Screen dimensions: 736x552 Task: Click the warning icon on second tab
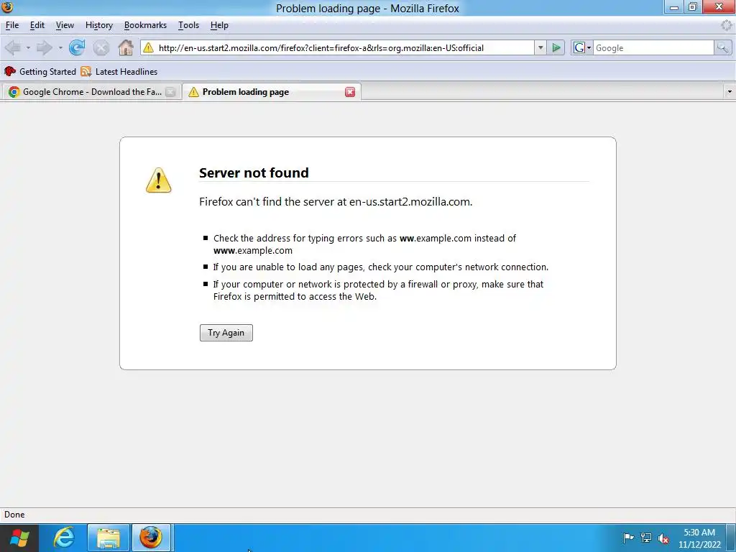tap(193, 92)
